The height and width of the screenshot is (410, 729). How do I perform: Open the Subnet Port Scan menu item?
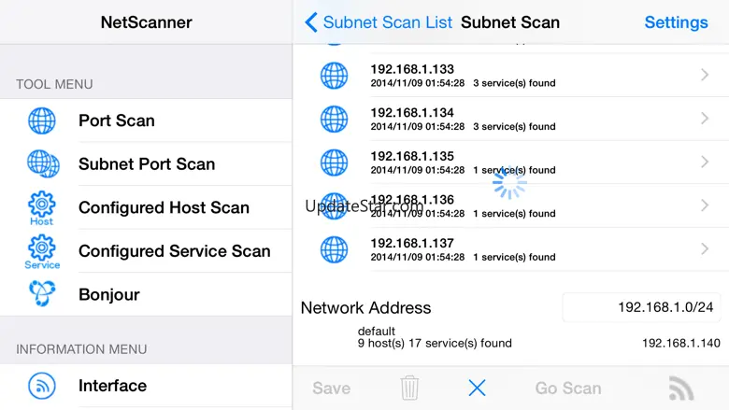click(146, 164)
